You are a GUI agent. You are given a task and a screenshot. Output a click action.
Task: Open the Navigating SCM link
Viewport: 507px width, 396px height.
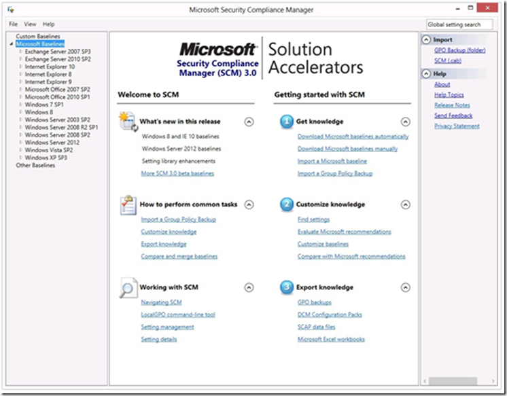161,302
